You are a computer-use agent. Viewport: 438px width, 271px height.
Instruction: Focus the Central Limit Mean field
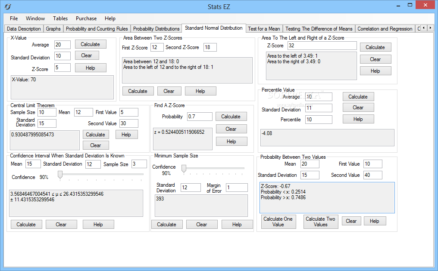pyautogui.click(x=84, y=112)
